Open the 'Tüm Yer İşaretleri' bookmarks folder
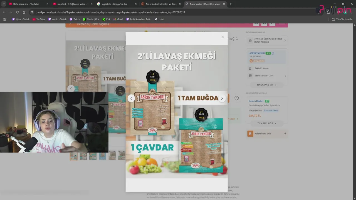Image resolution: width=356 pixels, height=200 pixels. point(342,19)
